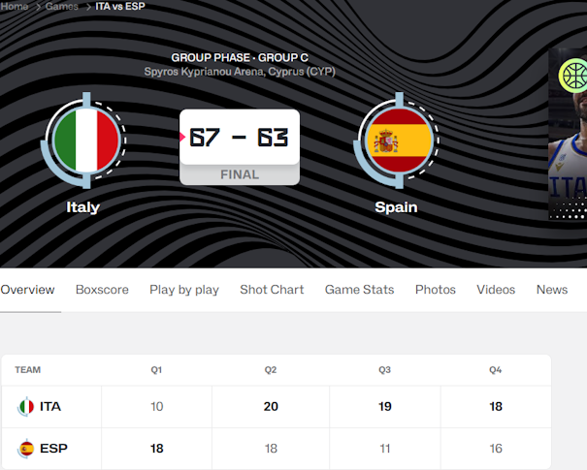
Task: Switch to the Play by play tab
Action: point(184,290)
